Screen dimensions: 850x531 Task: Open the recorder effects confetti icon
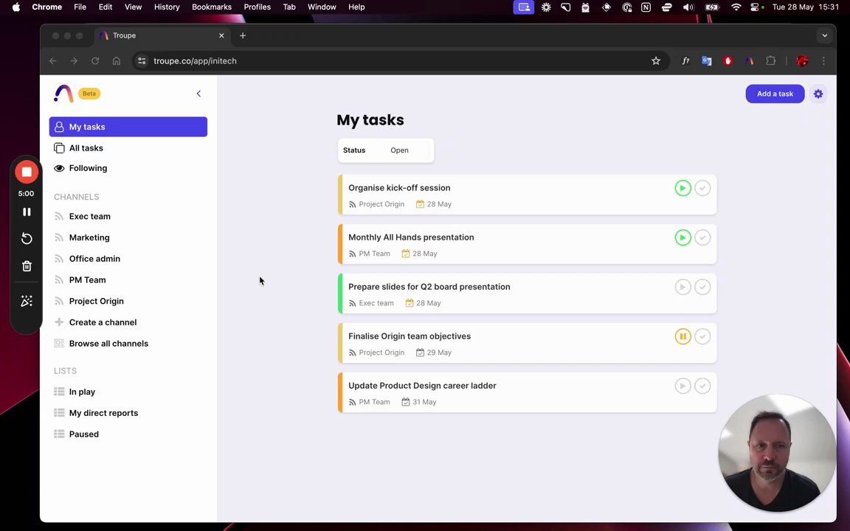pos(26,301)
